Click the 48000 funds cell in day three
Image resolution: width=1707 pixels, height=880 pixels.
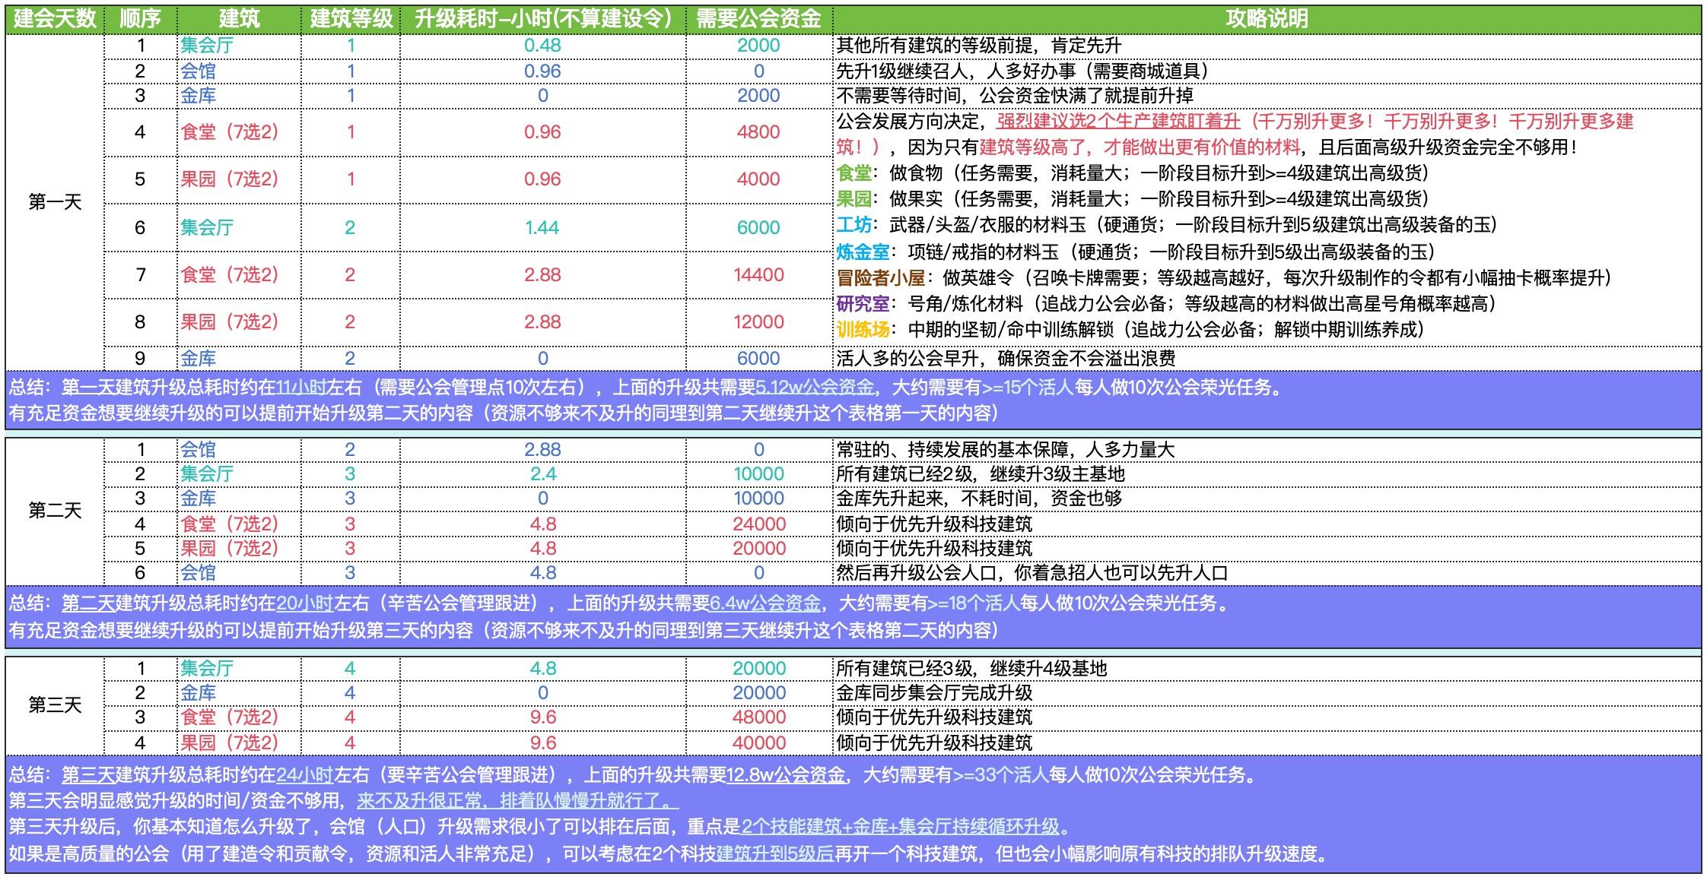pyautogui.click(x=758, y=717)
